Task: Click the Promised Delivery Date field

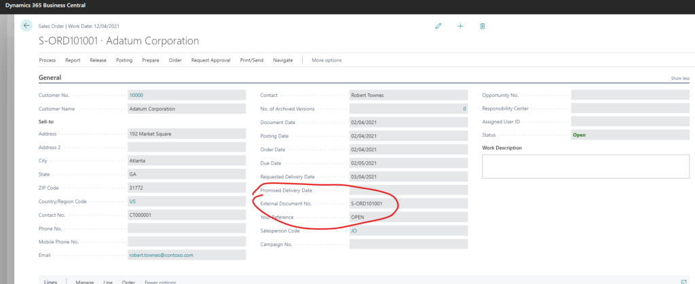Action: [408, 190]
